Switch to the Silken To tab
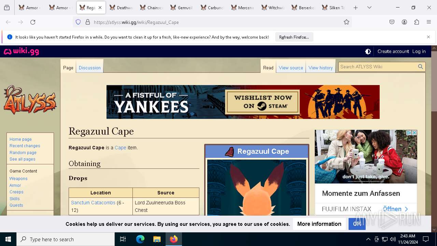 point(334,8)
